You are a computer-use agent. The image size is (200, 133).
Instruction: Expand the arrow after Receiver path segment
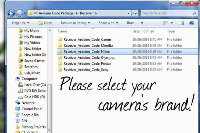tap(96, 13)
